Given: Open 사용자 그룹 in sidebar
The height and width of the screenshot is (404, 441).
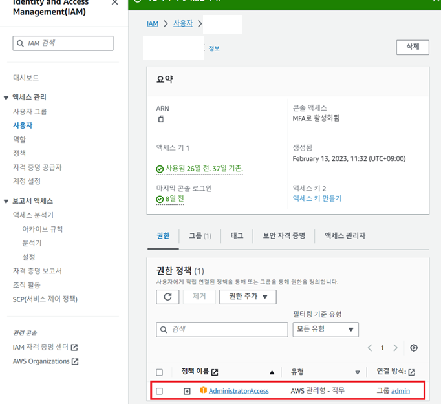Looking at the screenshot, I should tap(30, 112).
